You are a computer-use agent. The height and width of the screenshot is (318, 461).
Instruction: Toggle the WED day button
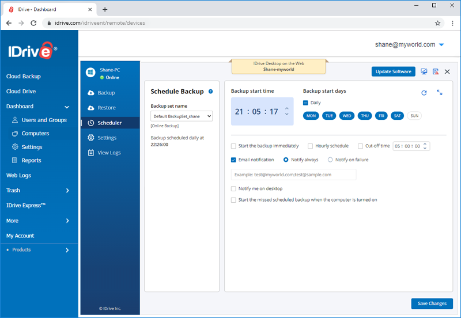point(347,116)
